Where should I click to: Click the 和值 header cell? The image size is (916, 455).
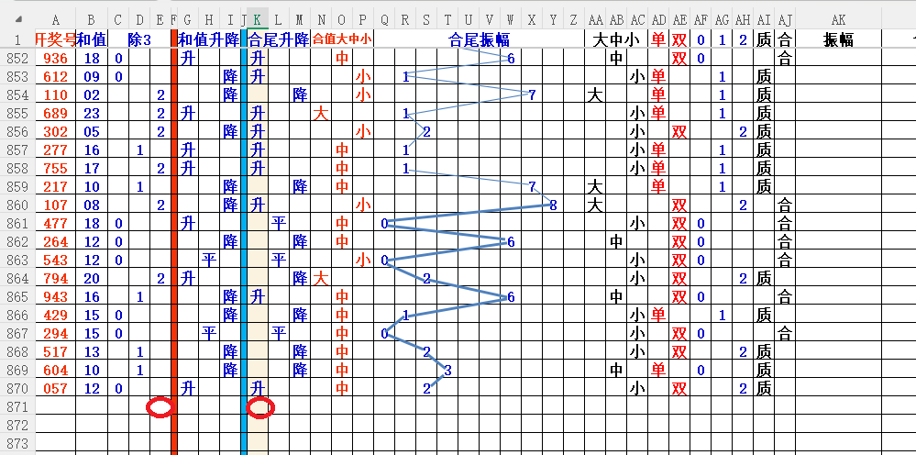pyautogui.click(x=92, y=39)
